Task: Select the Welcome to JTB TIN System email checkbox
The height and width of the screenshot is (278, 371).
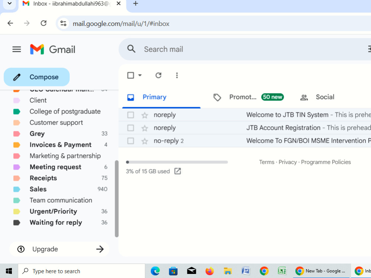Action: point(131,115)
